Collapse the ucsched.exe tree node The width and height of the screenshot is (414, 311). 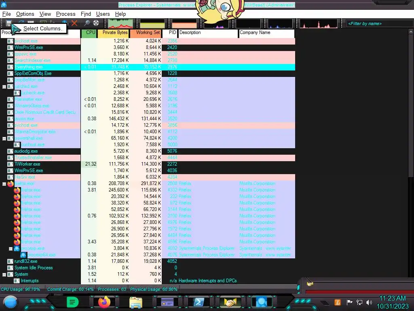coord(4,87)
